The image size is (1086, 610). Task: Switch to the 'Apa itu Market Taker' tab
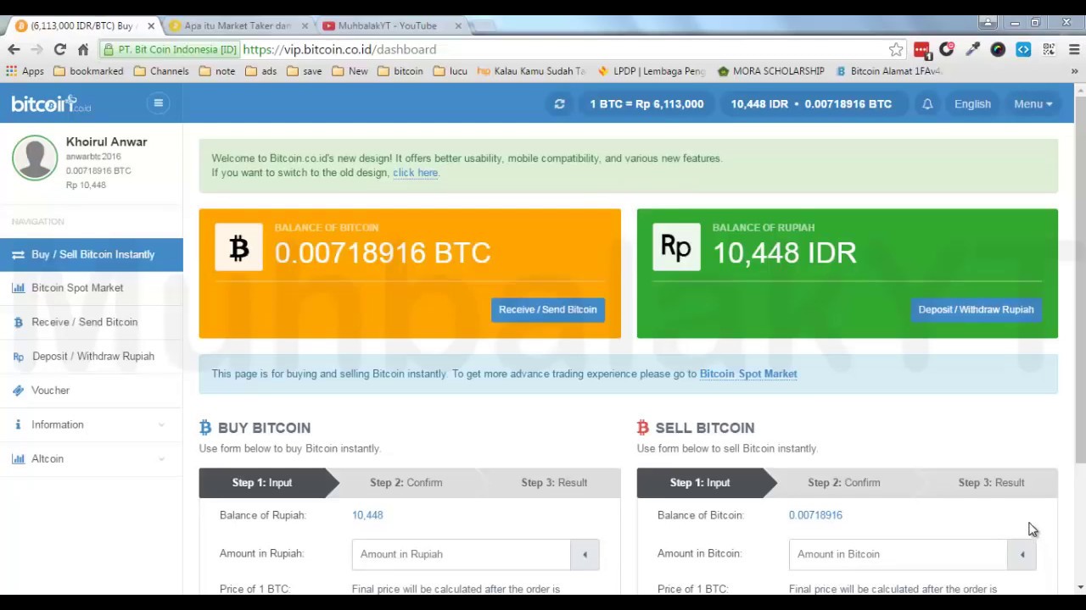[x=237, y=26]
